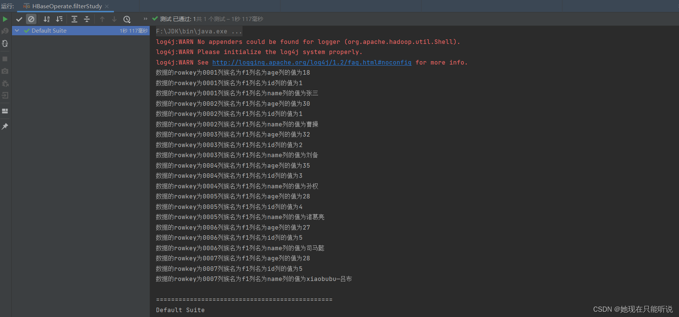Screen dimensions: 679x317
Task: Sort tests by duration
Action: pos(59,19)
